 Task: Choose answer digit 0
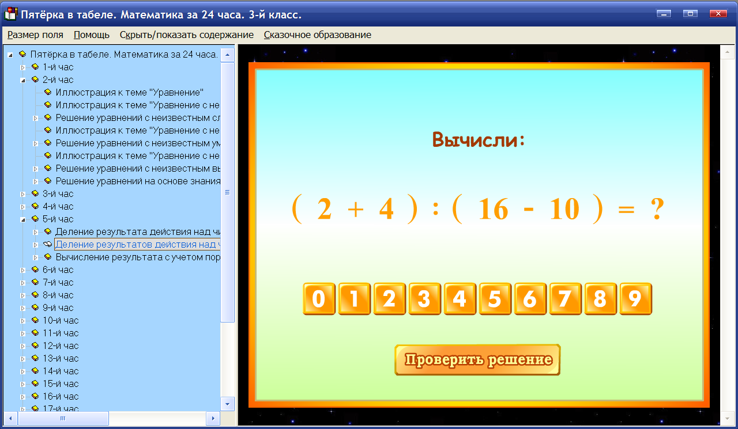pos(319,299)
